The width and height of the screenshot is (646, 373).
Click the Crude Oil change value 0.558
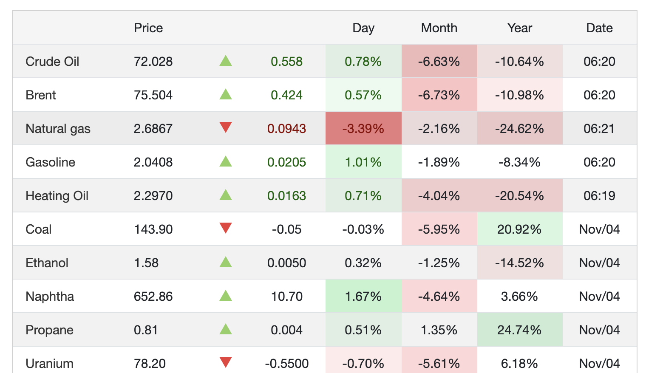point(286,62)
